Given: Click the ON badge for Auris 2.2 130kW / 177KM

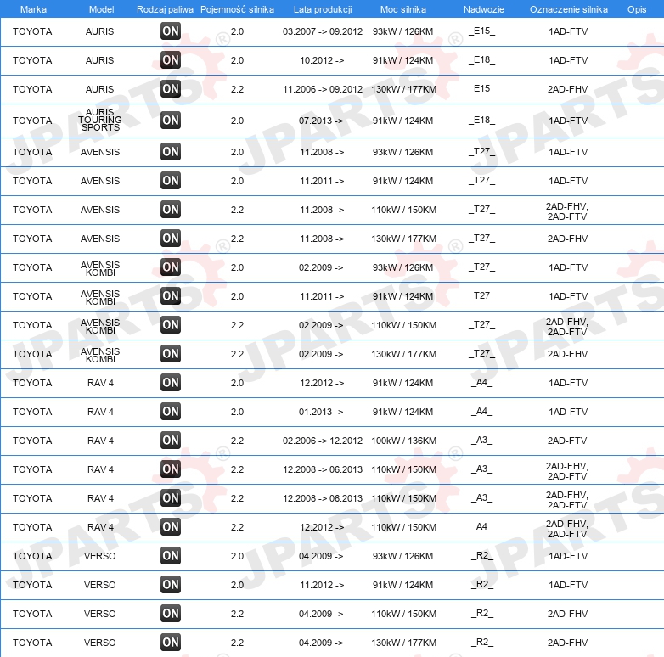Looking at the screenshot, I should point(171,88).
